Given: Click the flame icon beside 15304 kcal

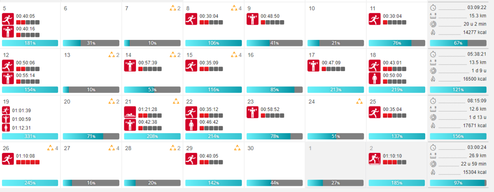Looking at the screenshot, I should [433, 172].
